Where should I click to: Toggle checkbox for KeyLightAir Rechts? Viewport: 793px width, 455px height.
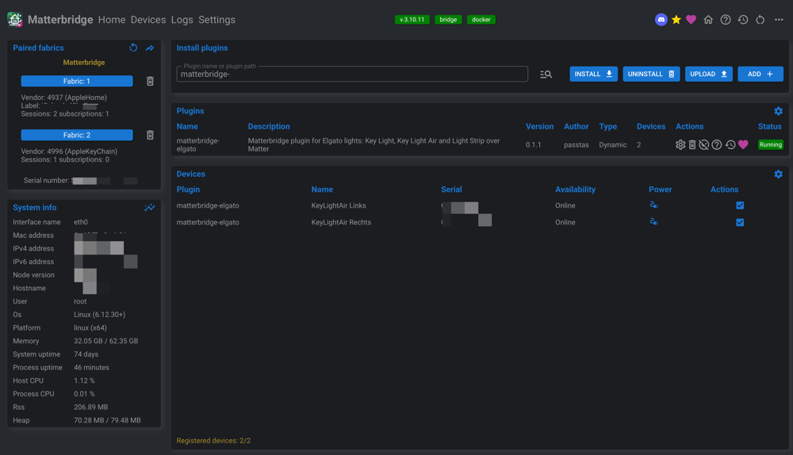pyautogui.click(x=740, y=222)
